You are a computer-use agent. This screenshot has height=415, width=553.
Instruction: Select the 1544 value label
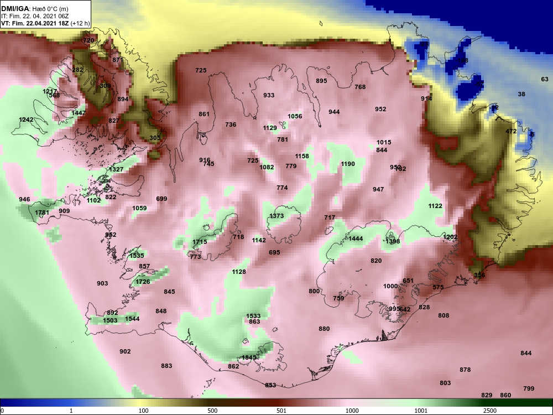132,319
